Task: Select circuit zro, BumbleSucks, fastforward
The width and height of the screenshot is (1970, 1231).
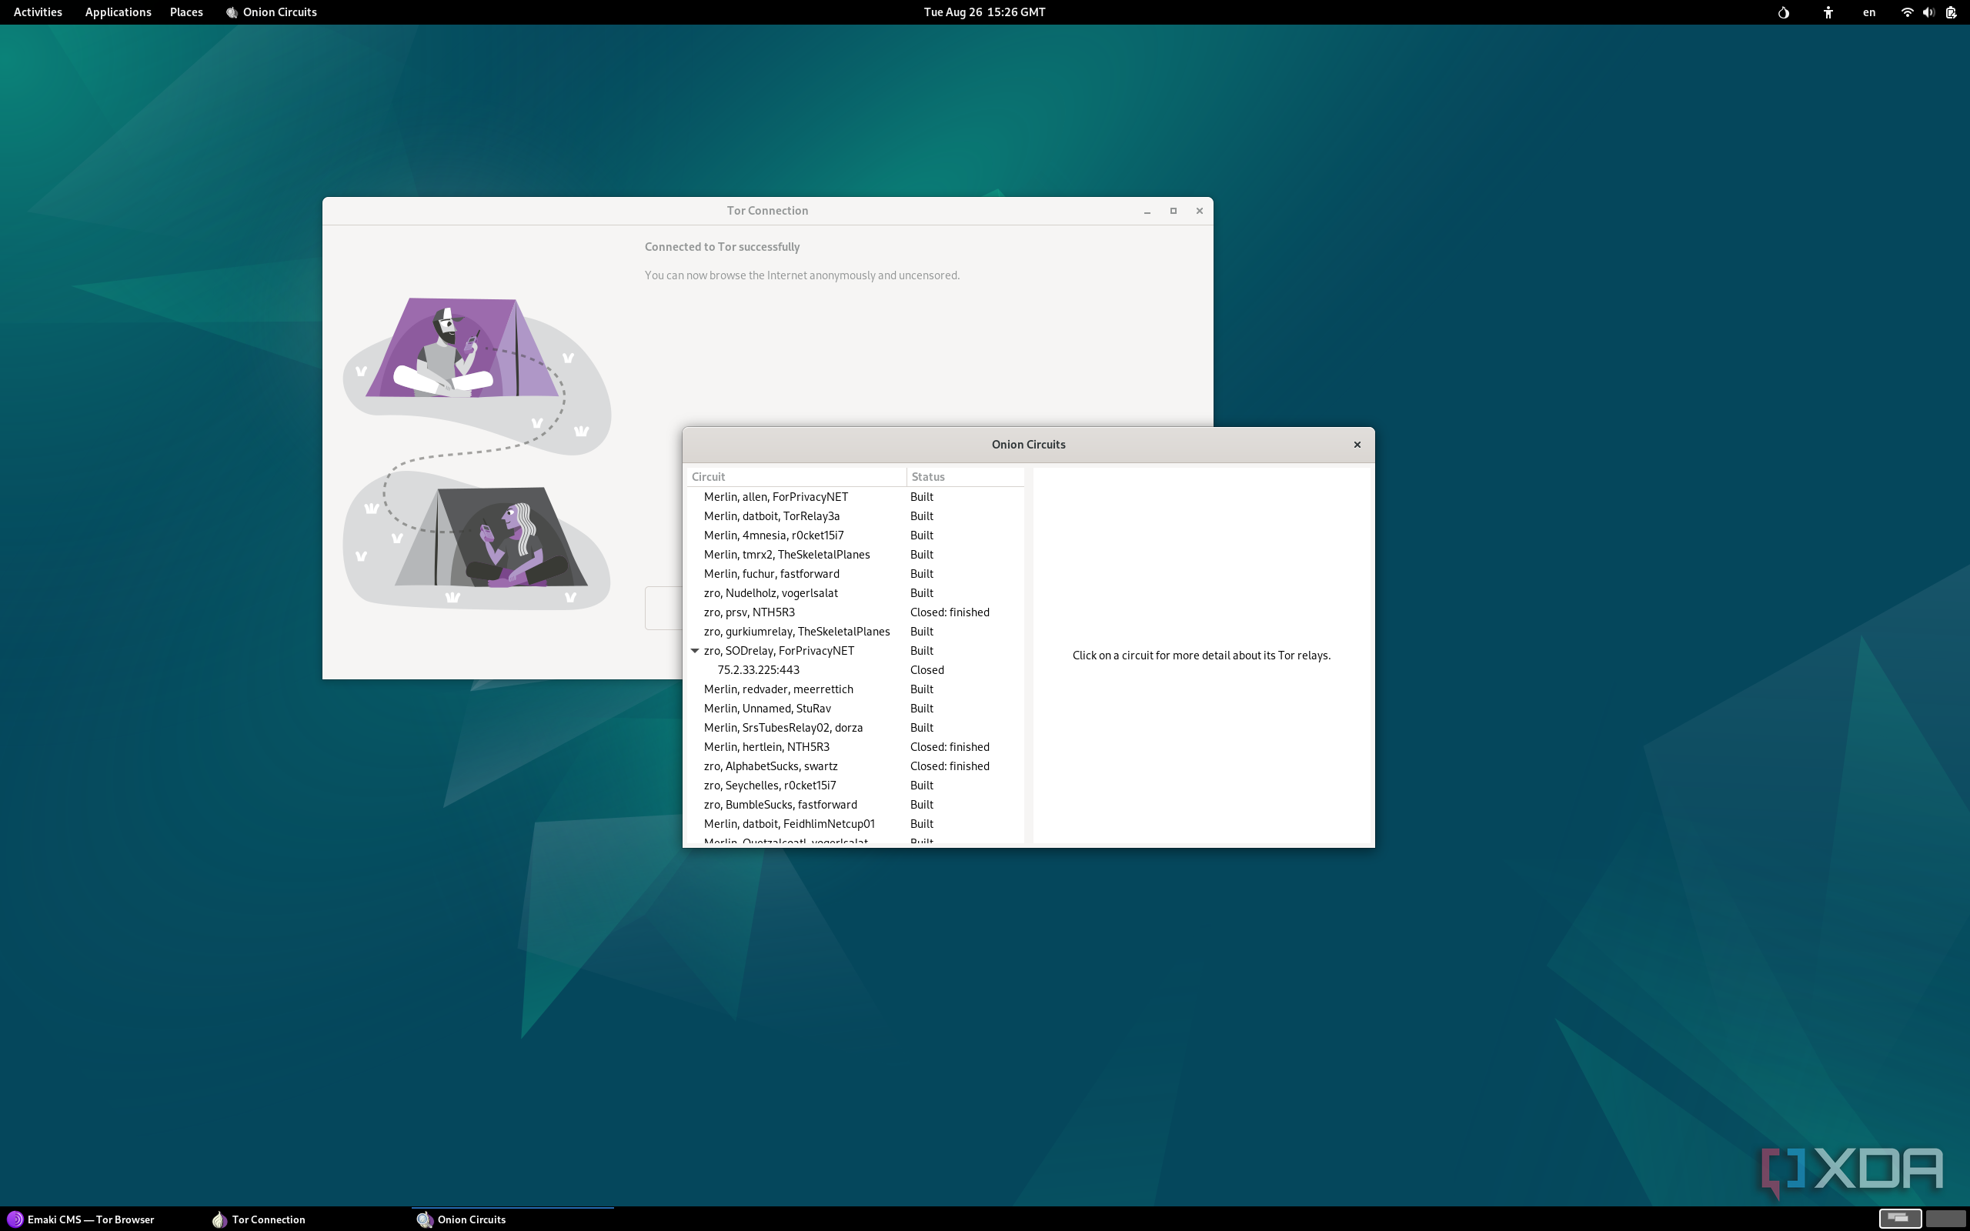Action: coord(855,806)
